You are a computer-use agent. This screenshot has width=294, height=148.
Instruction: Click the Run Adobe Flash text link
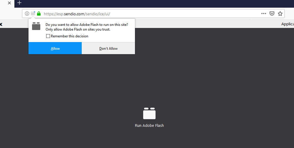tap(149, 125)
